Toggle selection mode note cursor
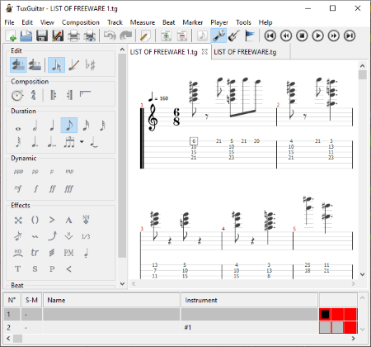The image size is (371, 347). 56,65
